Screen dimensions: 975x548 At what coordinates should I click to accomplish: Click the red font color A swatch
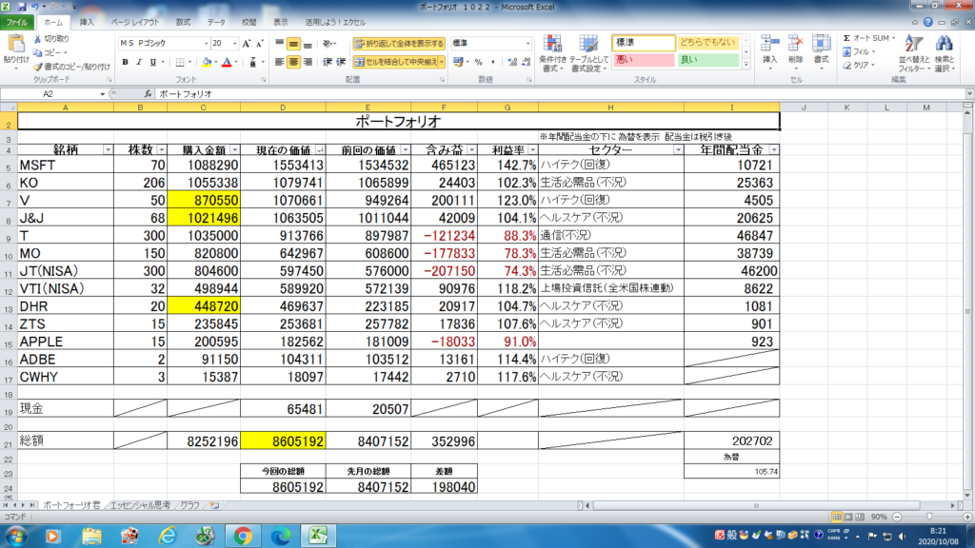(x=227, y=62)
